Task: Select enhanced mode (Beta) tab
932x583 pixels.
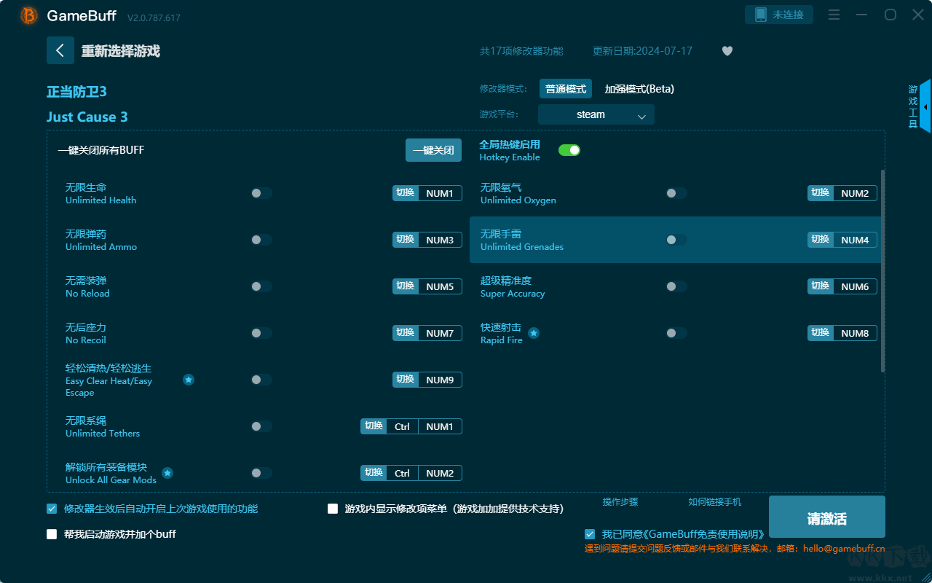Action: tap(639, 89)
